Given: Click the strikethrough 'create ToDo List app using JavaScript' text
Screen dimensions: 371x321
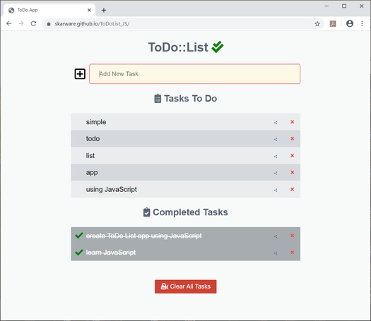Looking at the screenshot, I should 144,236.
